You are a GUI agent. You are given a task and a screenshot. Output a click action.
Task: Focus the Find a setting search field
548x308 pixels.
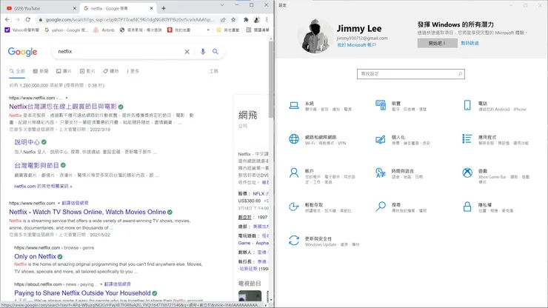(411, 74)
